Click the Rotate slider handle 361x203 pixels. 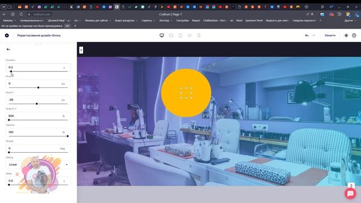click(9, 152)
